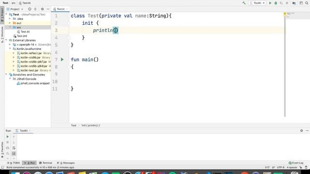This screenshot has width=310, height=174.
Task: Expand the .idea folder
Action: pyautogui.click(x=10, y=19)
